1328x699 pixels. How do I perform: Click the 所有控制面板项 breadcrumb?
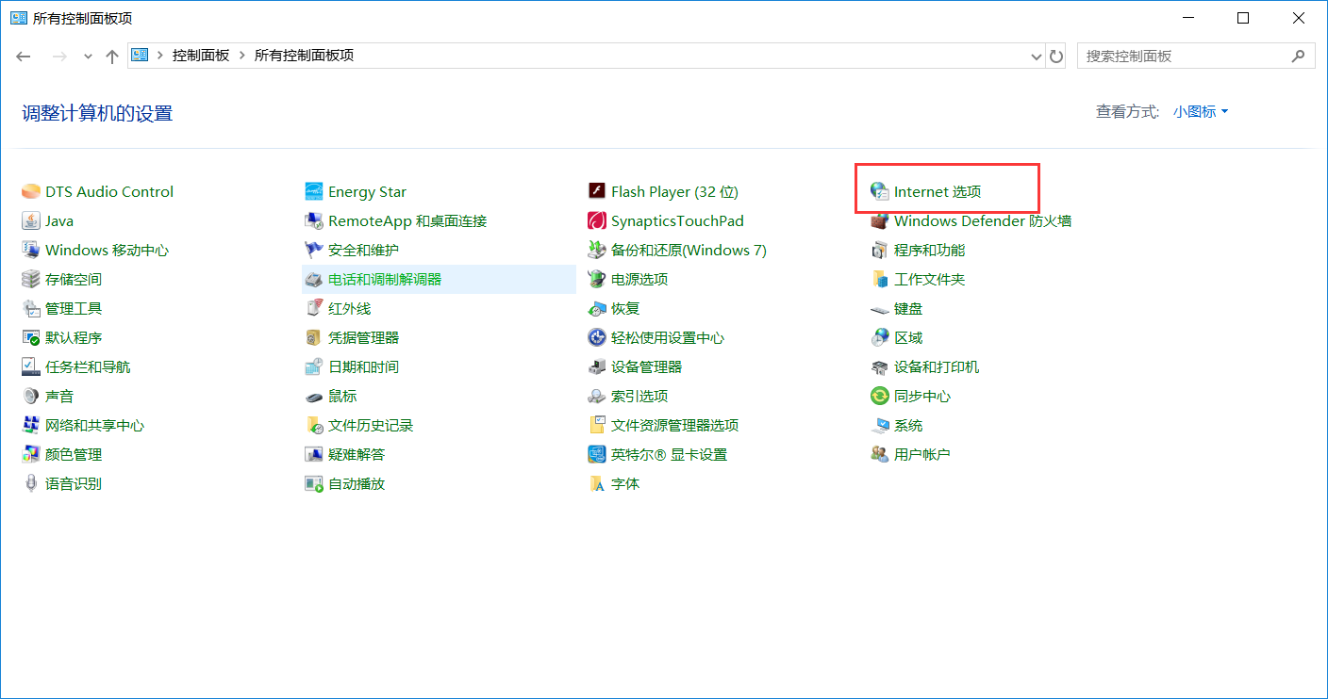pyautogui.click(x=304, y=56)
